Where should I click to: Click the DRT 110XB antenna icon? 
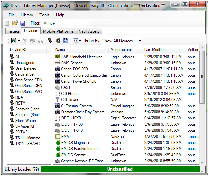58,118
